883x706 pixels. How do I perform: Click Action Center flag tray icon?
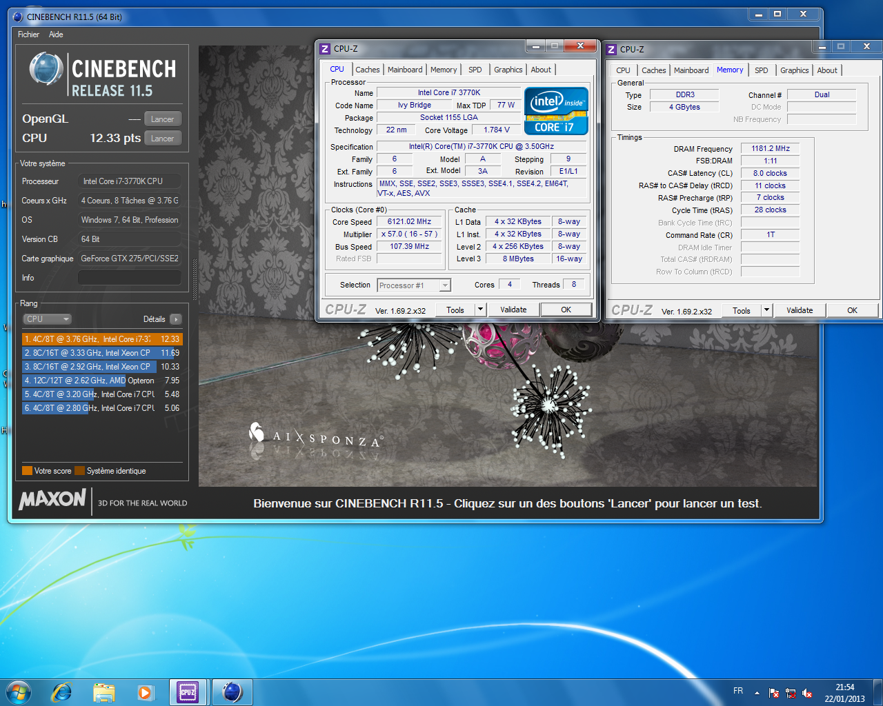click(774, 693)
